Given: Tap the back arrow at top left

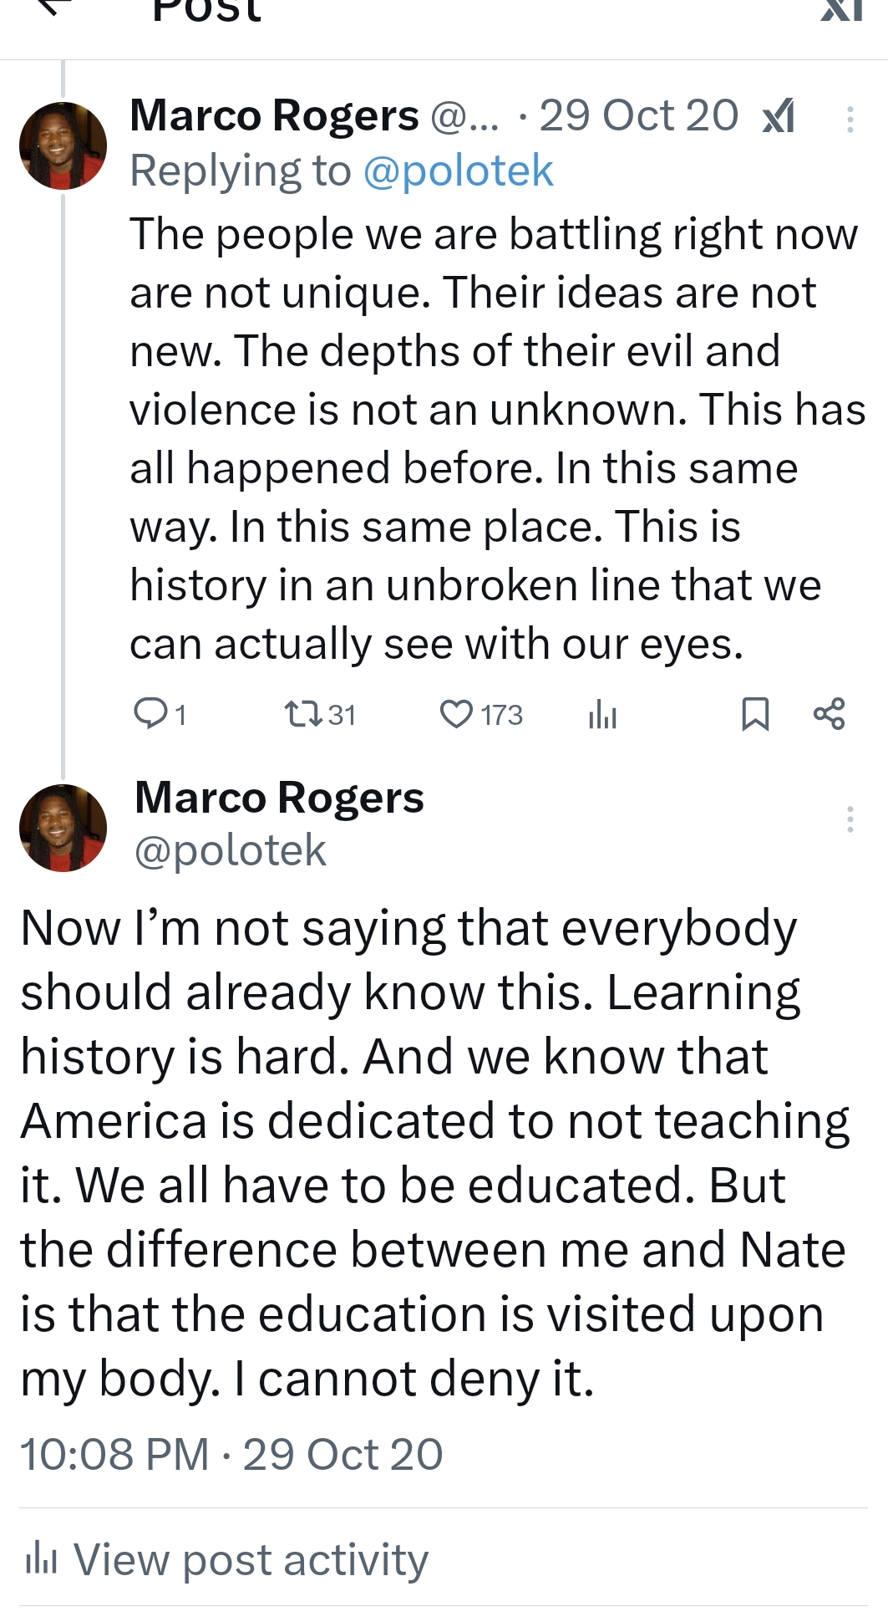Looking at the screenshot, I should 52,7.
